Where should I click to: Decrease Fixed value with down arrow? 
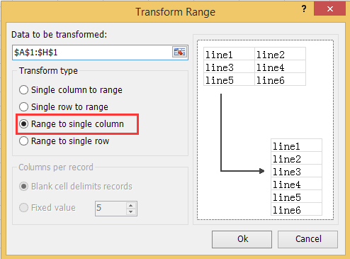131,211
